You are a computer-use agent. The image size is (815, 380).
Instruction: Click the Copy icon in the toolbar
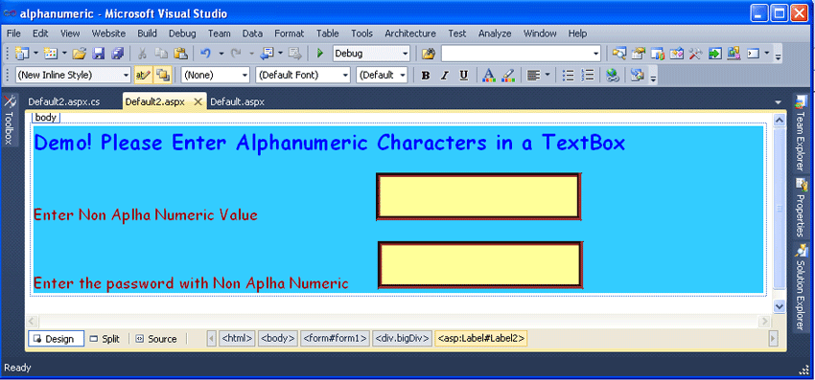coord(161,53)
